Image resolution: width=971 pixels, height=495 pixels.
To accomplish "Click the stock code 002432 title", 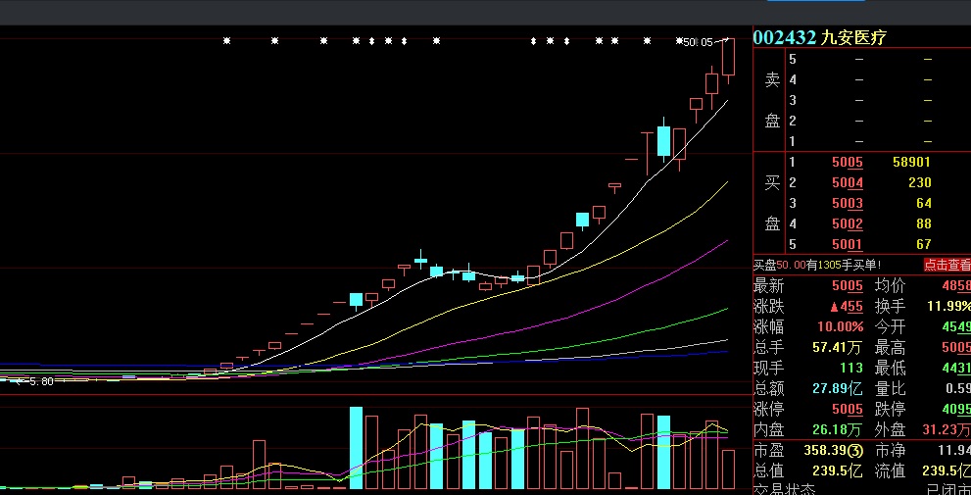I will (784, 37).
